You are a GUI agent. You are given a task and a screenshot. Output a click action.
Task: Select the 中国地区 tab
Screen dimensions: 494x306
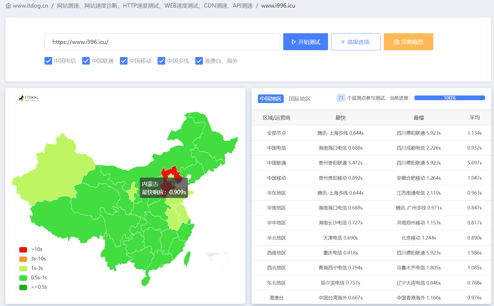pos(270,99)
